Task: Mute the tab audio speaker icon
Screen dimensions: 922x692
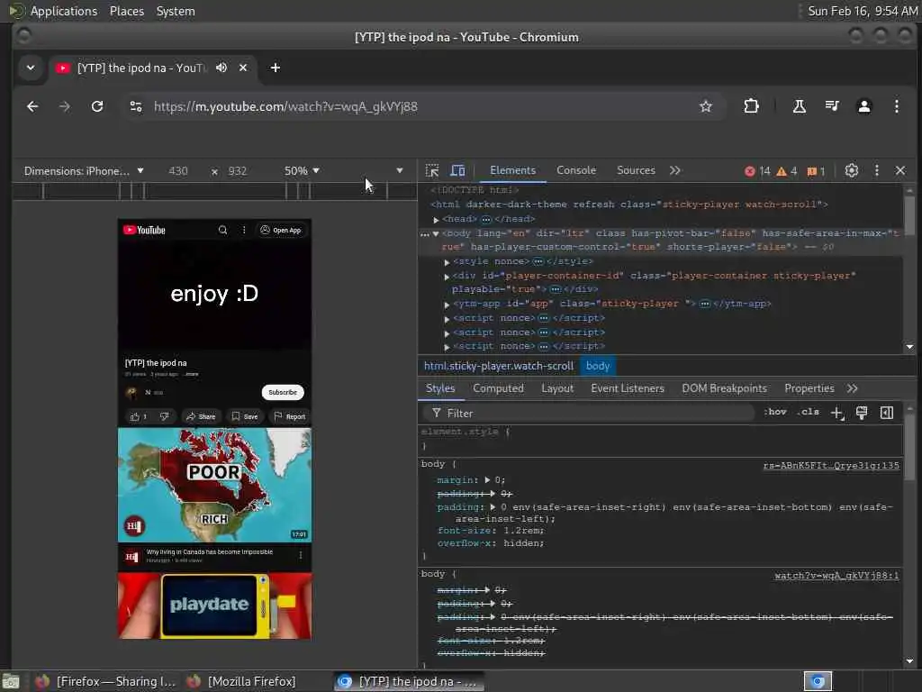Action: (221, 68)
